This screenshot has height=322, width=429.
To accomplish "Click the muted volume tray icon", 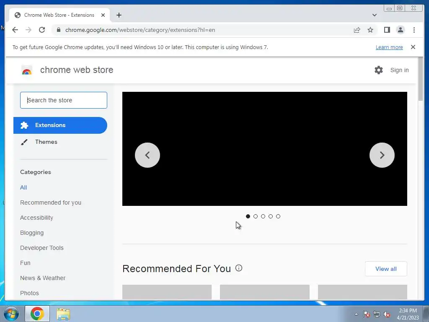I will pos(387,314).
